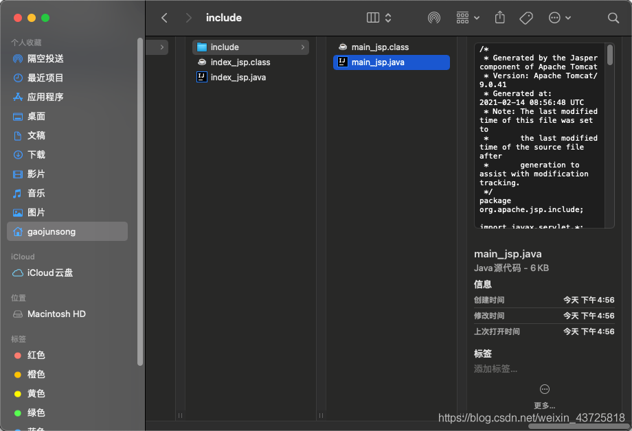This screenshot has height=431, width=632.
Task: Zoom the Finder window with green button
Action: point(45,18)
